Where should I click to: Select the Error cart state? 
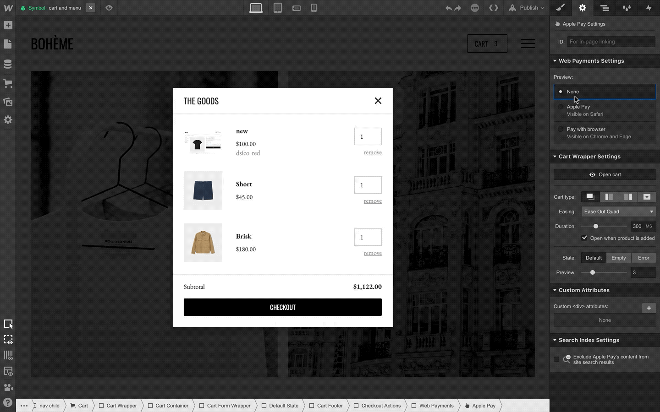point(643,258)
